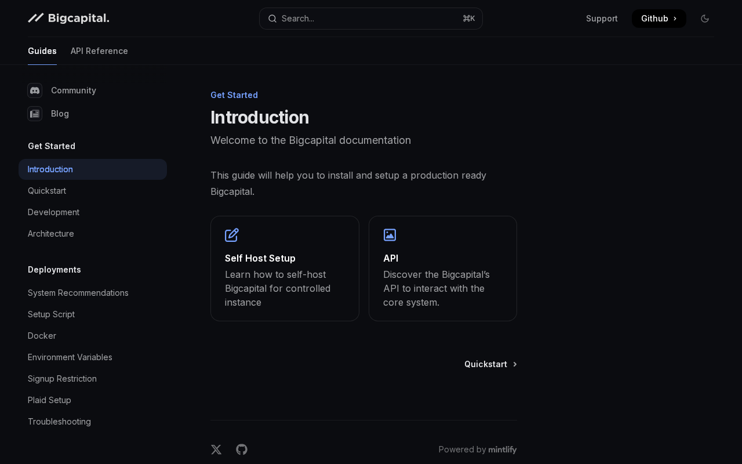This screenshot has width=742, height=464.
Task: Open the Architecture sidebar page
Action: [x=51, y=234]
